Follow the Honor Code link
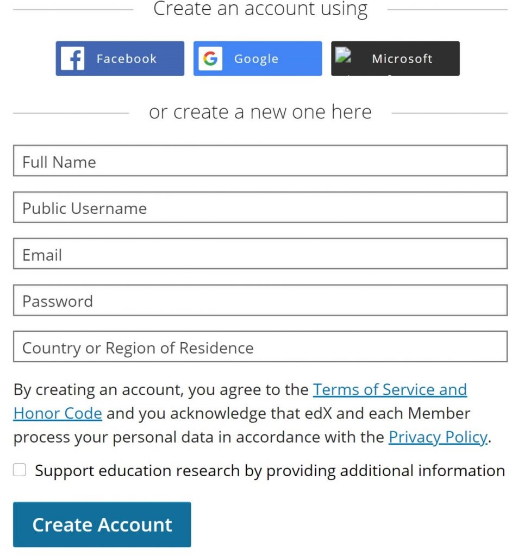The height and width of the screenshot is (556, 518). pos(58,413)
